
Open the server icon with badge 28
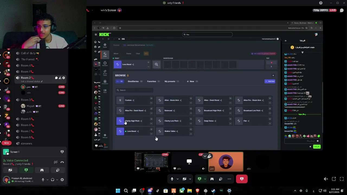tap(7, 107)
